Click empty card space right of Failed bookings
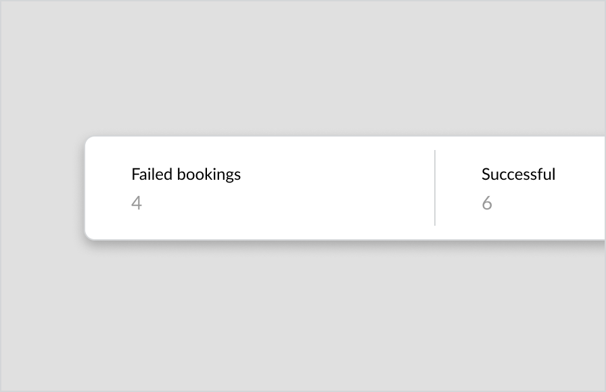Viewport: 606px width, 392px height. (336, 174)
